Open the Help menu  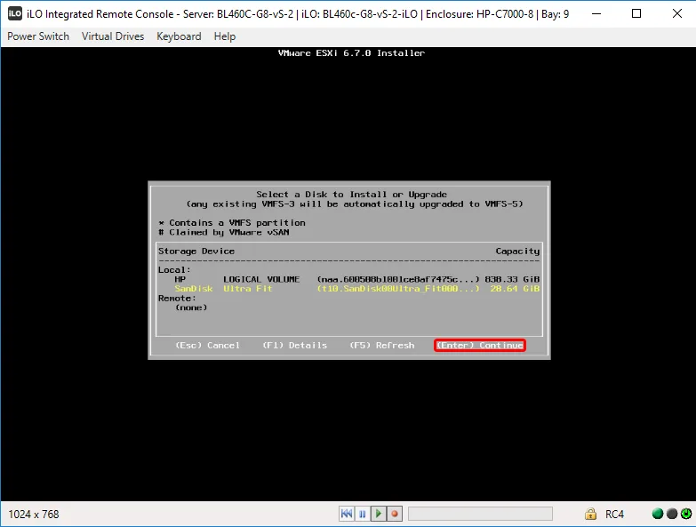pos(225,36)
